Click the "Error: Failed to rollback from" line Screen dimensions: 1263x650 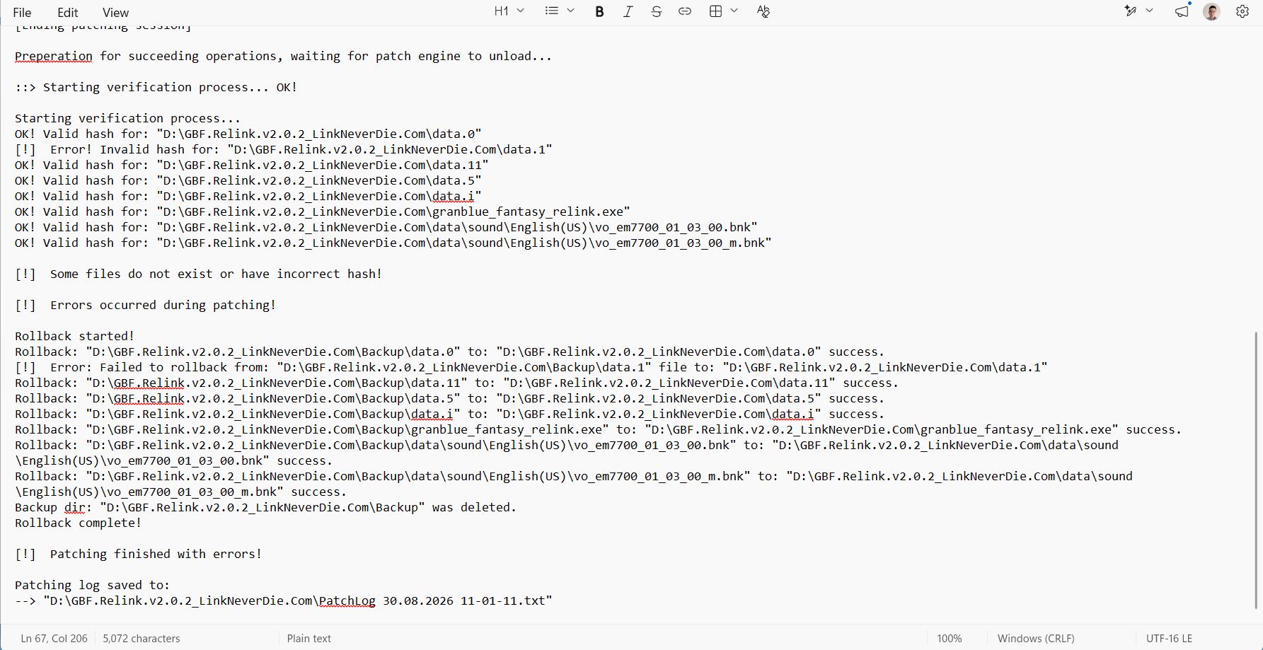click(531, 367)
